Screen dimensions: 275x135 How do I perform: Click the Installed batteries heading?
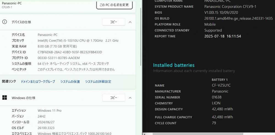click(x=174, y=65)
